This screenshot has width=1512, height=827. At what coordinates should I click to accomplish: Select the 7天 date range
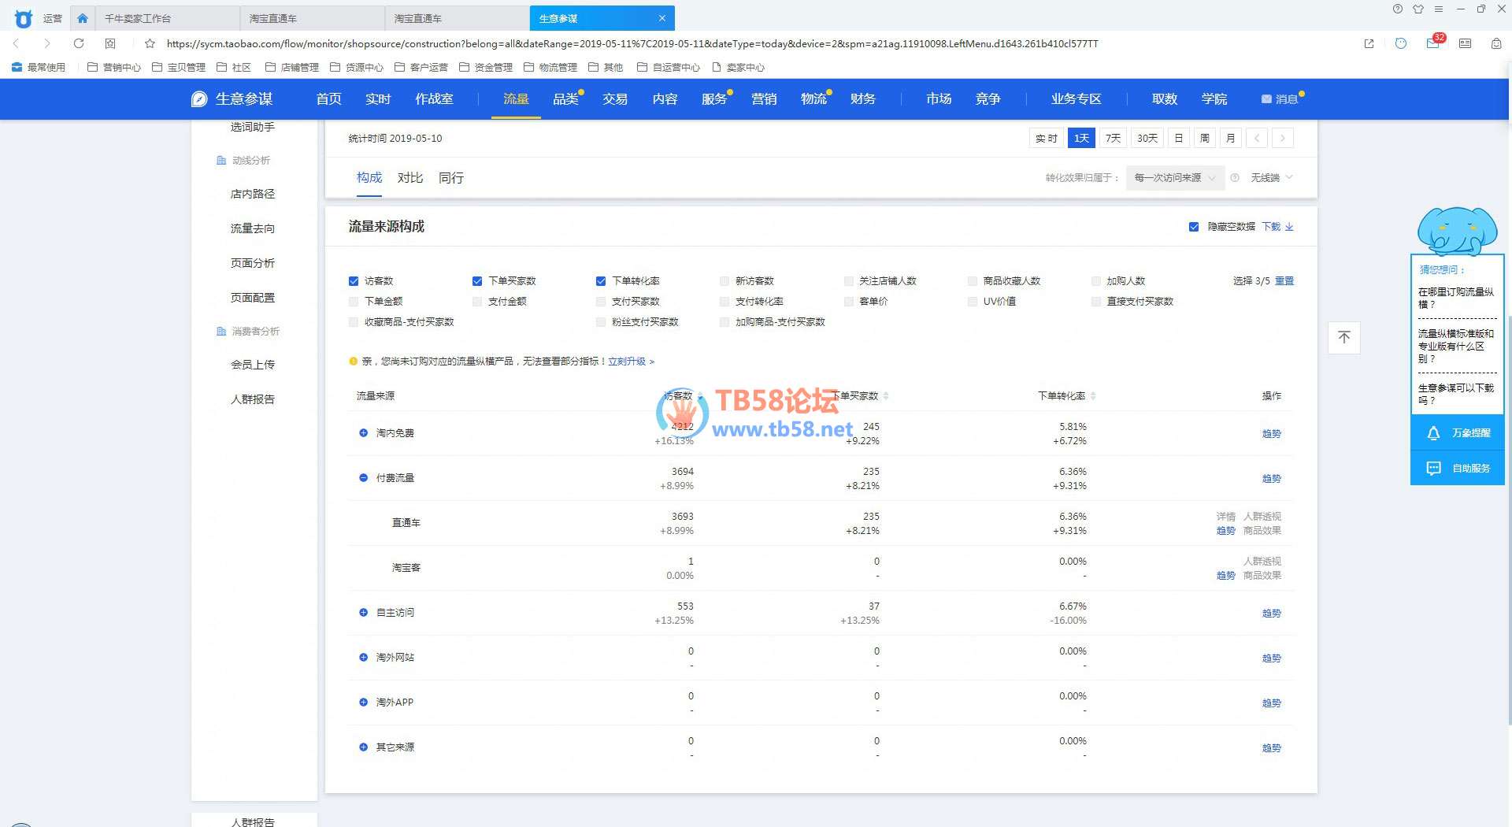tap(1113, 138)
